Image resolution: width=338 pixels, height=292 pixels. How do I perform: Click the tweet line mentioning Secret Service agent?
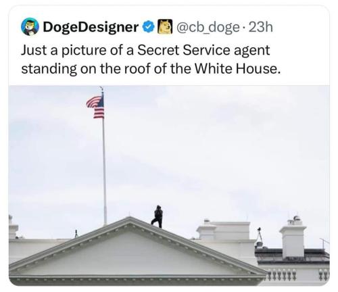click(x=145, y=51)
